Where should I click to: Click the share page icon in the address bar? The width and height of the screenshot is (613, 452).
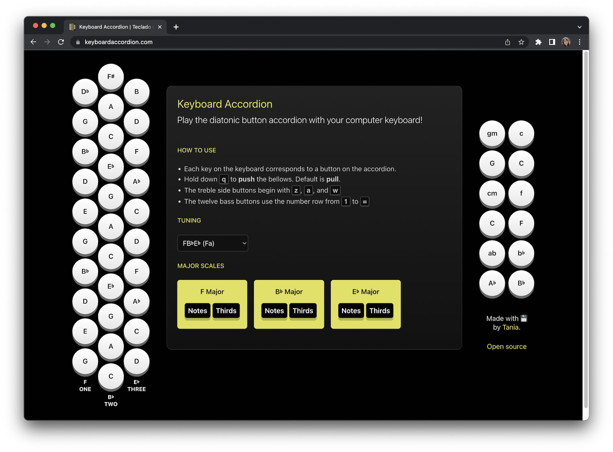[x=508, y=42]
